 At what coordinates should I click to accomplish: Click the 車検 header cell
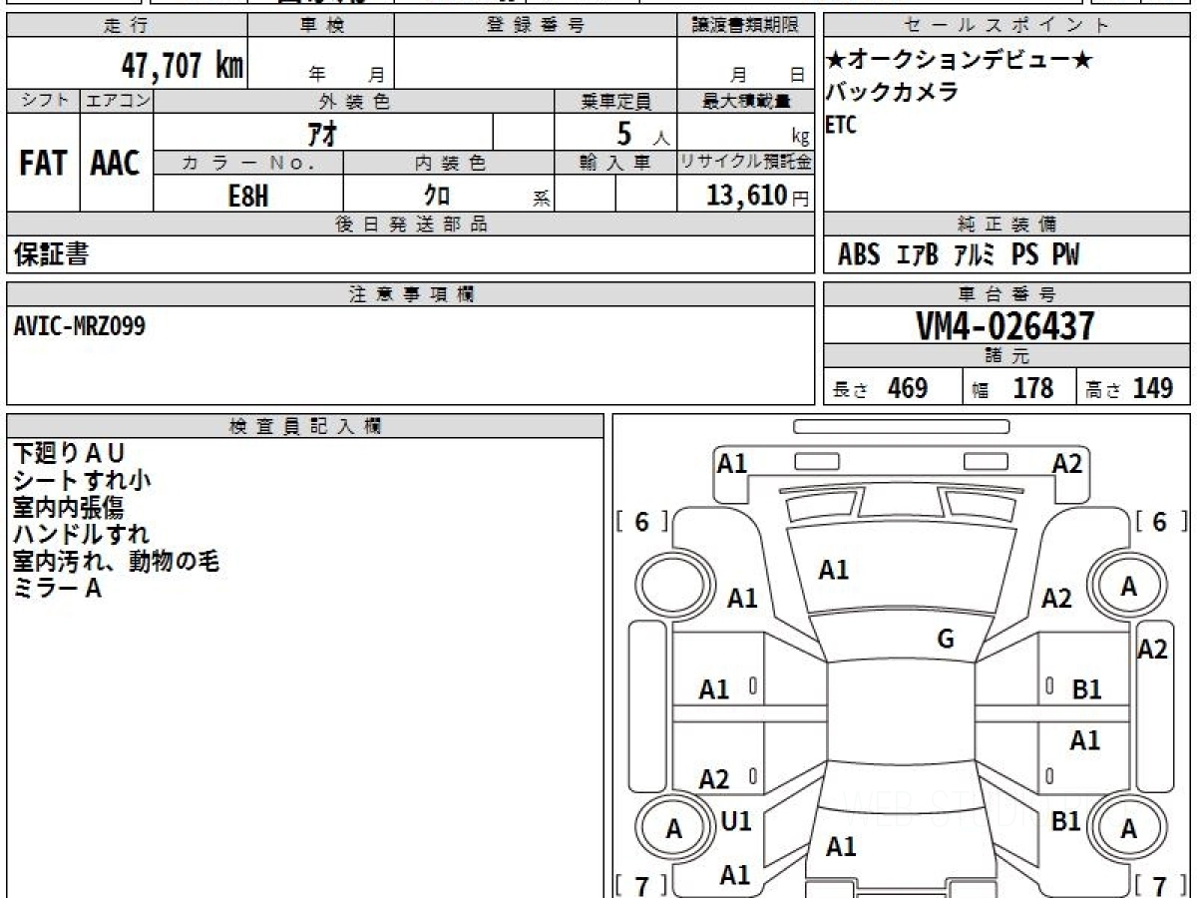tap(321, 26)
